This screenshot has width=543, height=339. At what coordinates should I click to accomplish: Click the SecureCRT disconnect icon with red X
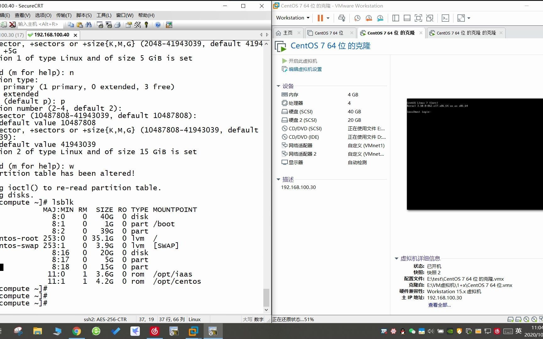[13, 24]
